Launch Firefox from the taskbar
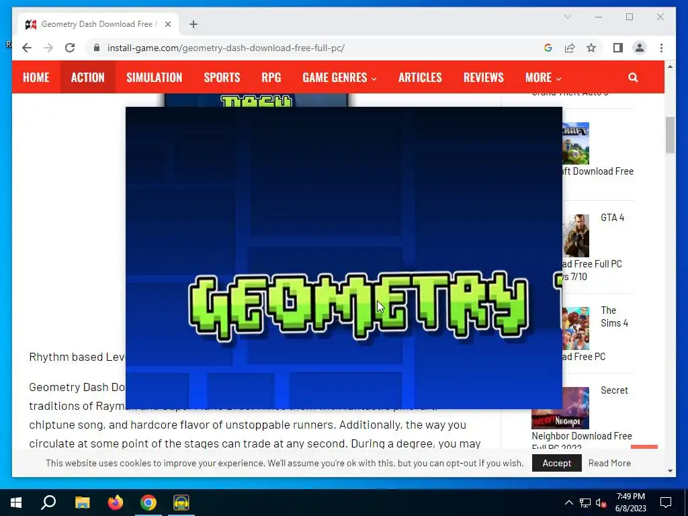The width and height of the screenshot is (688, 516). point(116,503)
